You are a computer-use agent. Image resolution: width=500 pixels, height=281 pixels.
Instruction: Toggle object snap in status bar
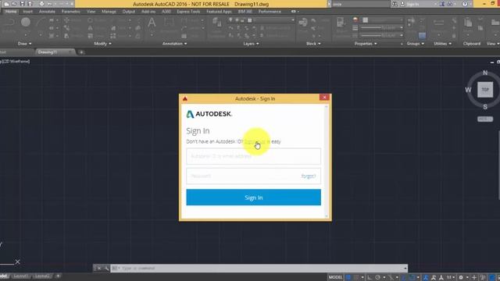[412, 278]
